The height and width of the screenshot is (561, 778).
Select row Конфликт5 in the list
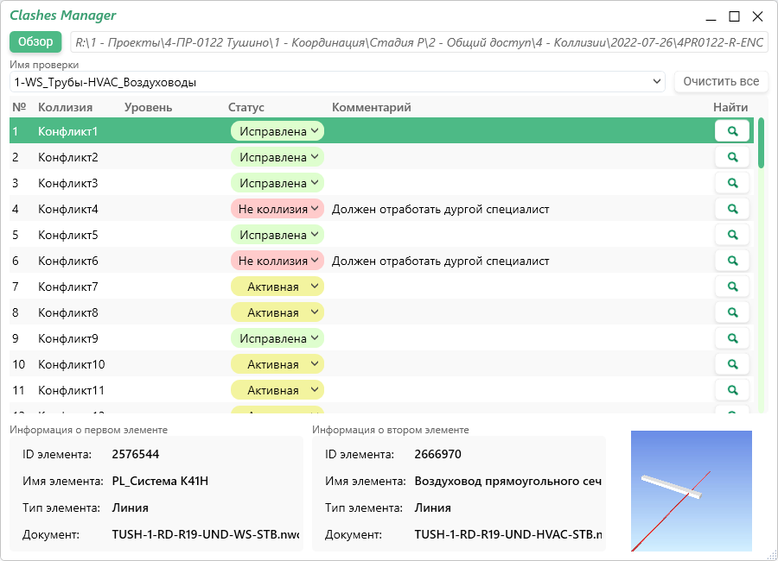381,235
